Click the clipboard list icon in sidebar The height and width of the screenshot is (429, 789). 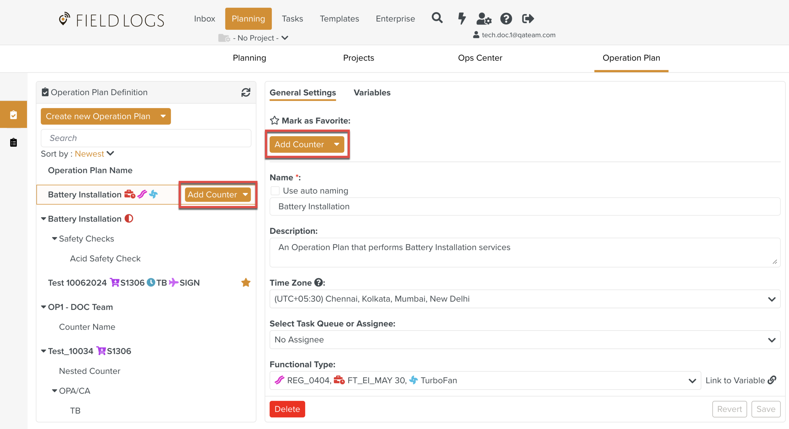pyautogui.click(x=13, y=142)
